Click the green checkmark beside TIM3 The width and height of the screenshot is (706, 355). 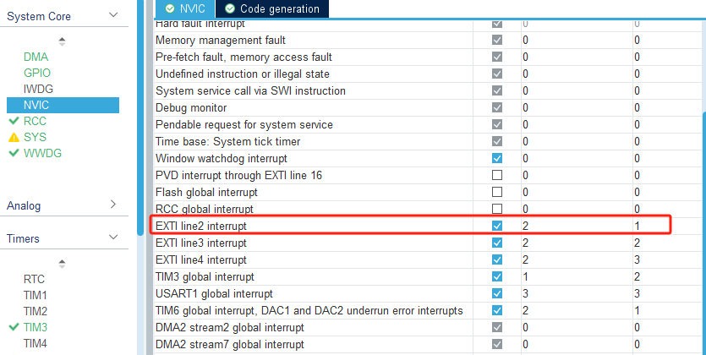tap(13, 327)
